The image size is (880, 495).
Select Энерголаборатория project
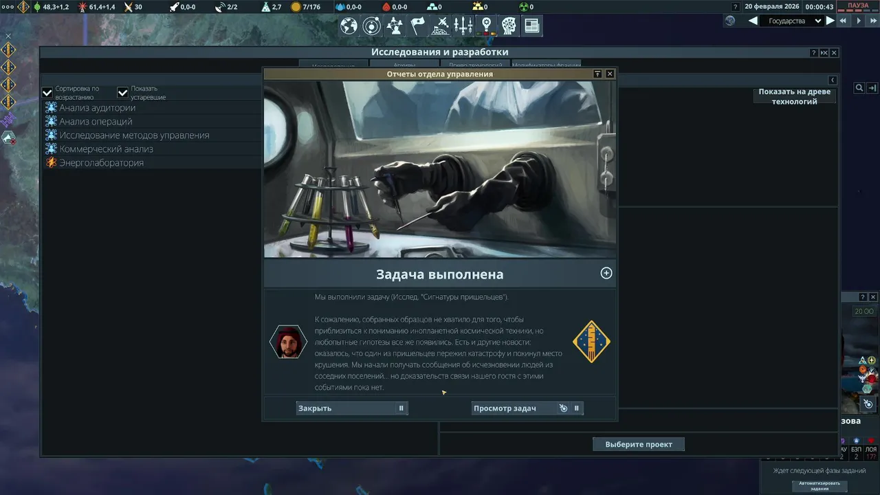tap(151, 163)
